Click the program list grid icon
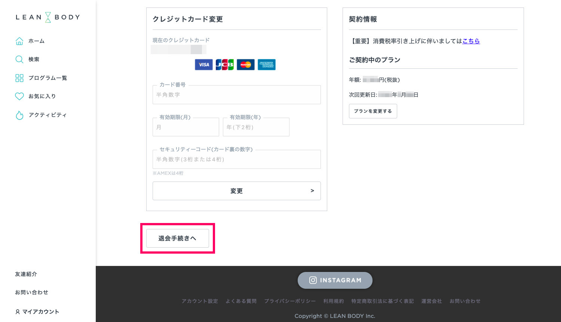Viewport: 561px width, 322px height. coord(19,78)
